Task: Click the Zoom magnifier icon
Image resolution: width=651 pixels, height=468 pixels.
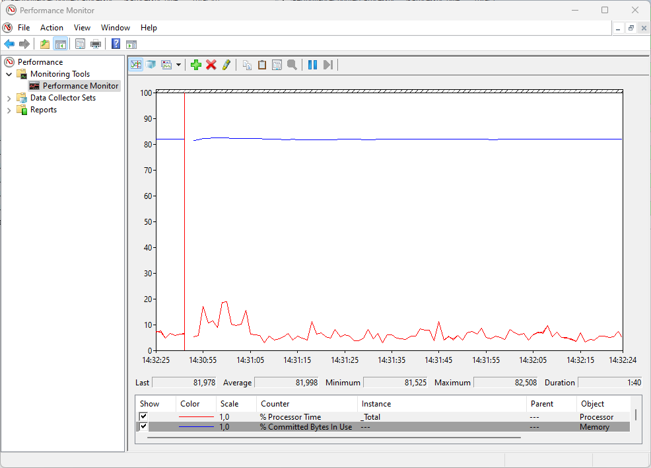Action: (292, 65)
